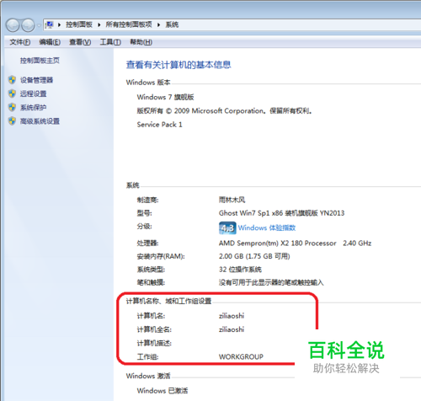This screenshot has height=401, width=421.
Task: Open Windows 体验指数 link
Action: click(x=267, y=227)
